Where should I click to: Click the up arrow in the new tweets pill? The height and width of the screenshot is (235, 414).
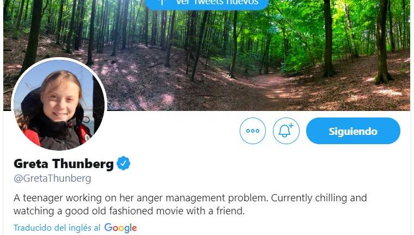coord(161,3)
